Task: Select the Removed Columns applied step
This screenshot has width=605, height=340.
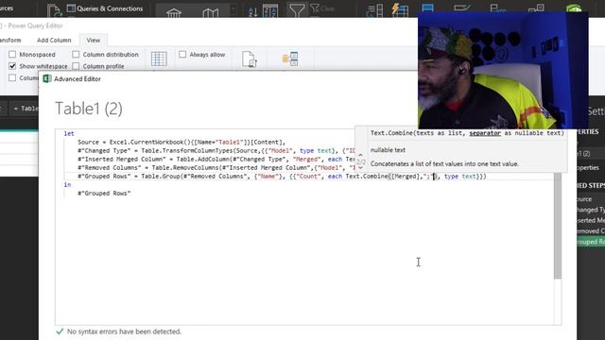Action: pos(591,230)
